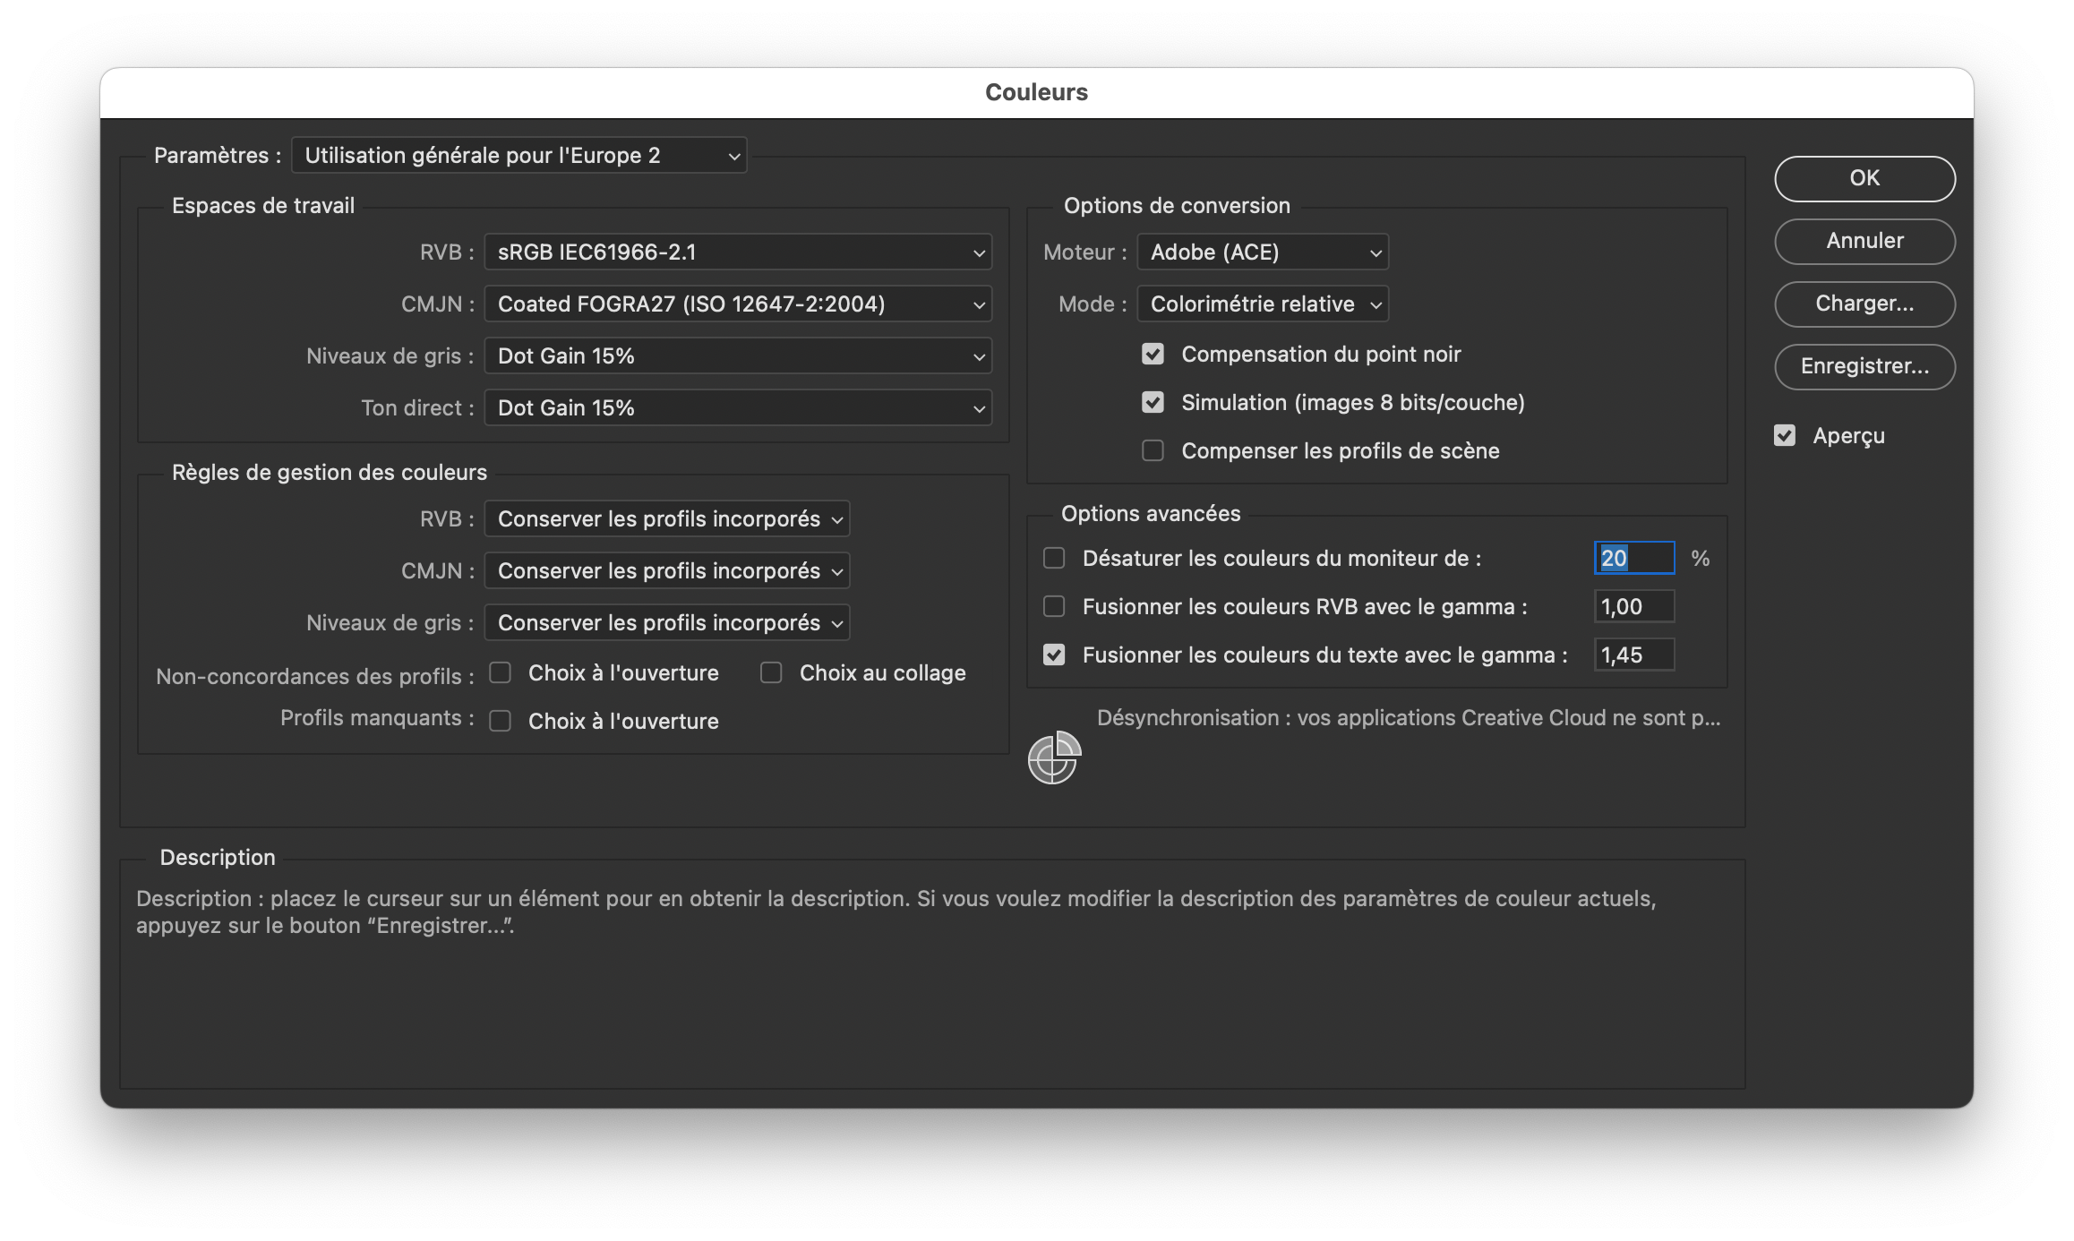
Task: Click the Enregistrer button
Action: pos(1864,367)
